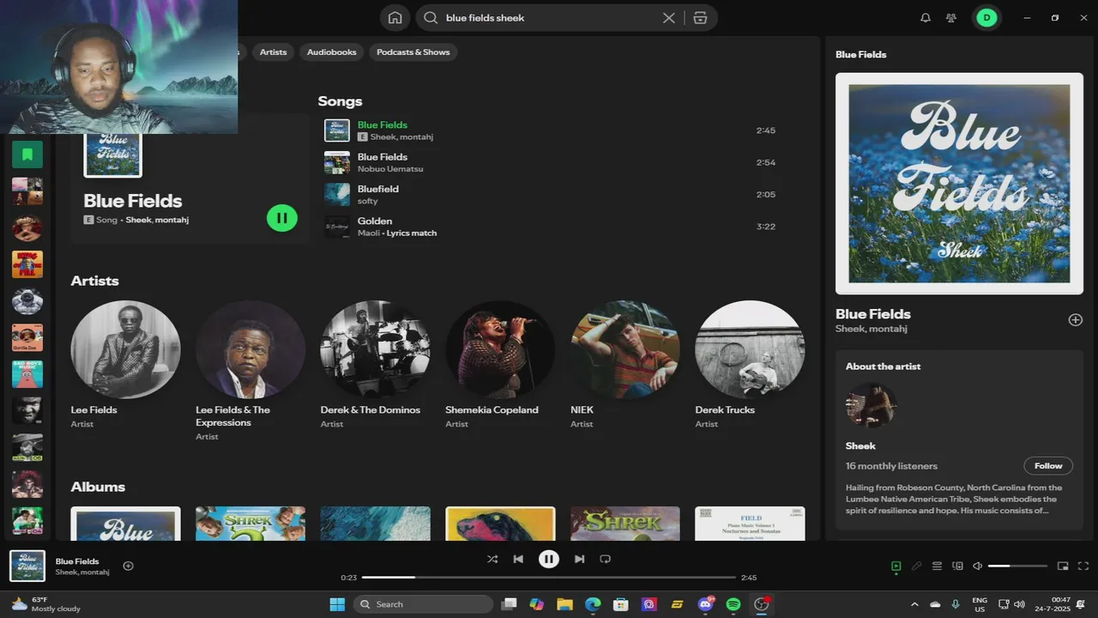Open the Queue icon
The image size is (1098, 618).
[937, 566]
